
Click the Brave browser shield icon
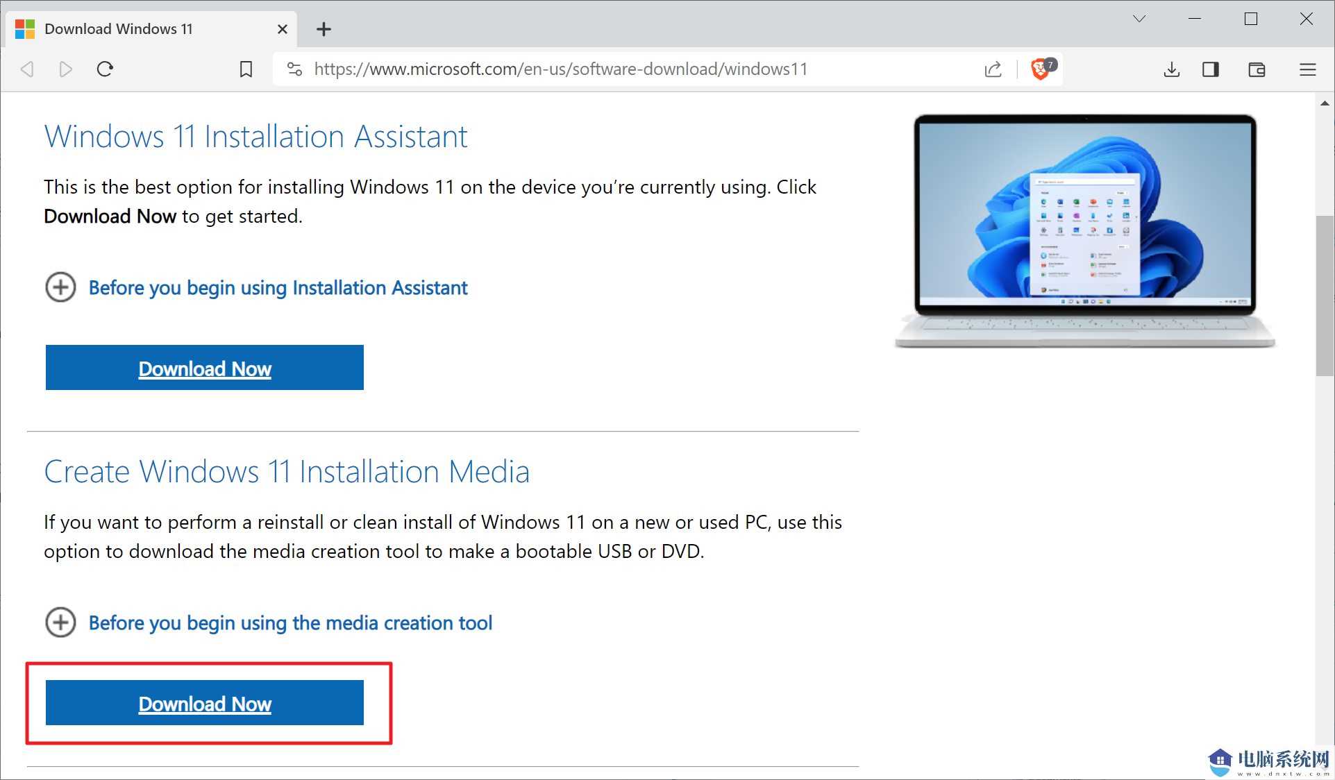[1041, 69]
